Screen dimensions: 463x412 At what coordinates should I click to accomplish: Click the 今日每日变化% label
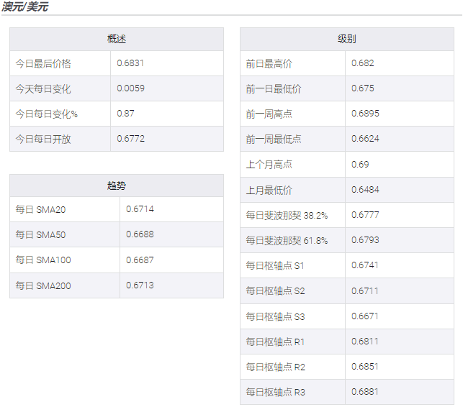46,114
